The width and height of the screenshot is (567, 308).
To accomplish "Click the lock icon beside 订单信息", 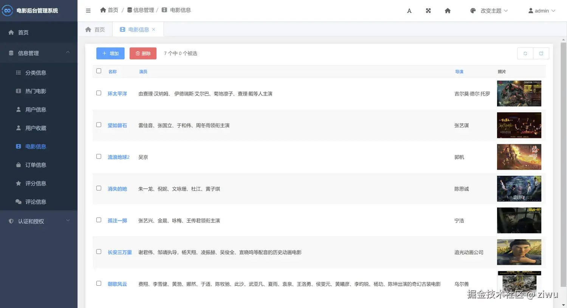I will tap(19, 165).
